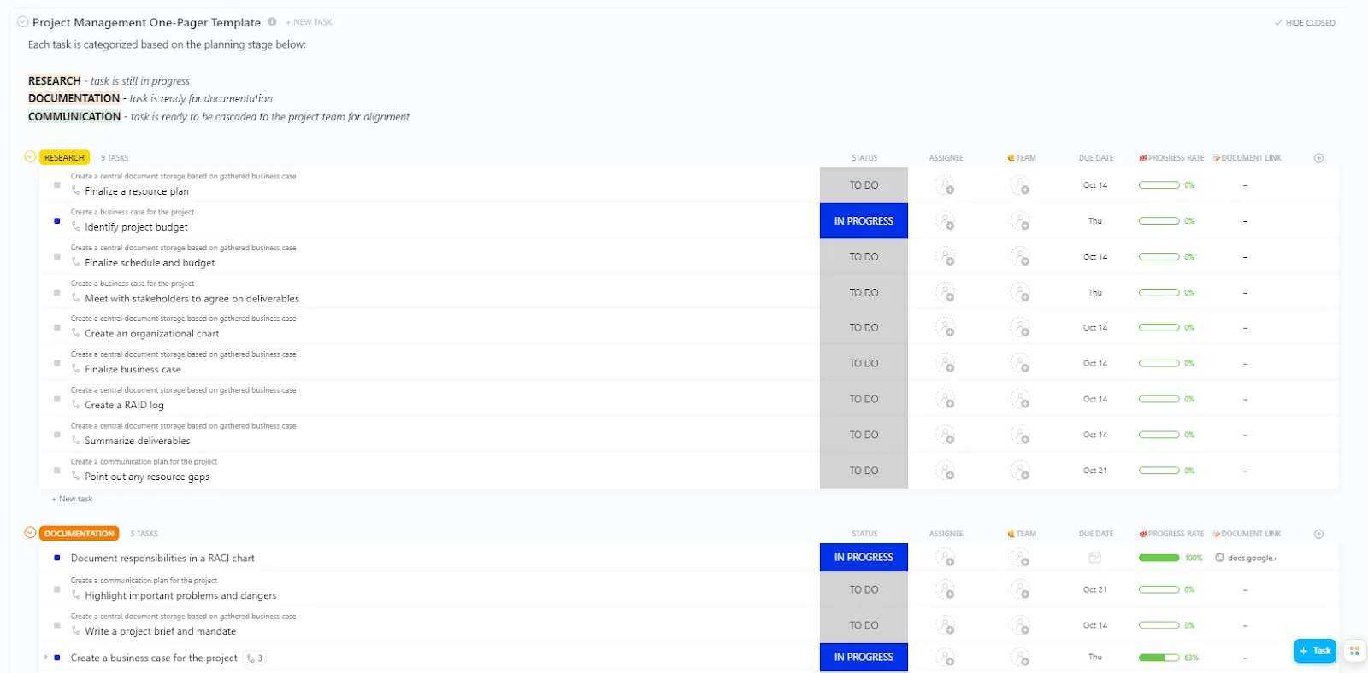Assign a person to Create an organizational chart

click(x=945, y=327)
